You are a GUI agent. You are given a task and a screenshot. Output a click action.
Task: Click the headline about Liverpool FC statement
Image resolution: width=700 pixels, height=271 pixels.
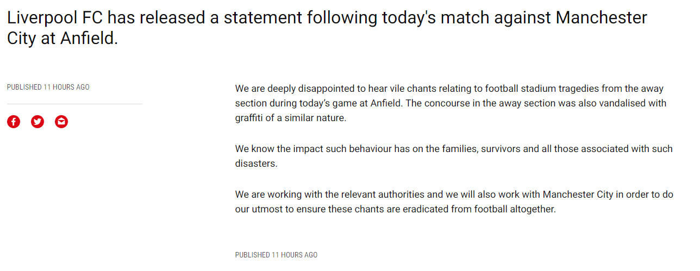(327, 28)
